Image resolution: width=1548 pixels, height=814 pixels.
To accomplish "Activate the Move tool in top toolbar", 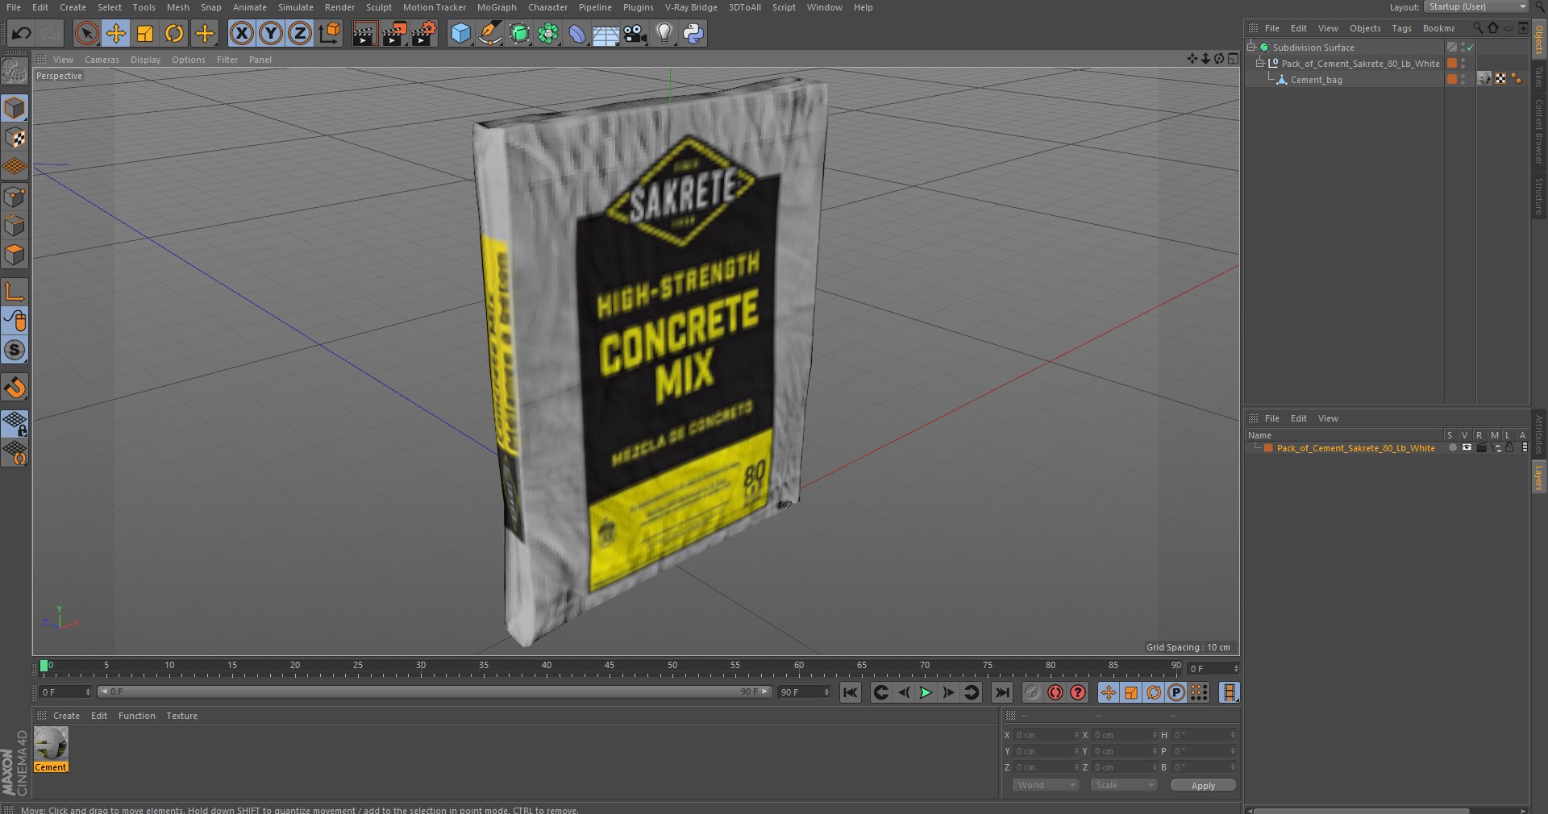I will (115, 33).
